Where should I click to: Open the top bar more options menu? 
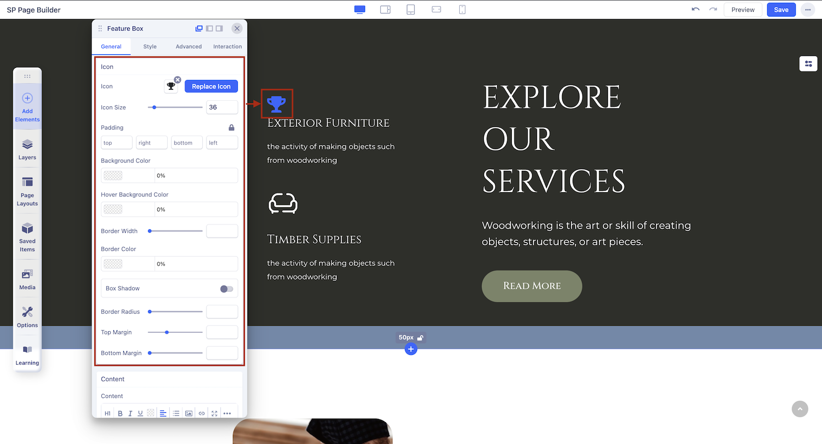[x=808, y=10]
